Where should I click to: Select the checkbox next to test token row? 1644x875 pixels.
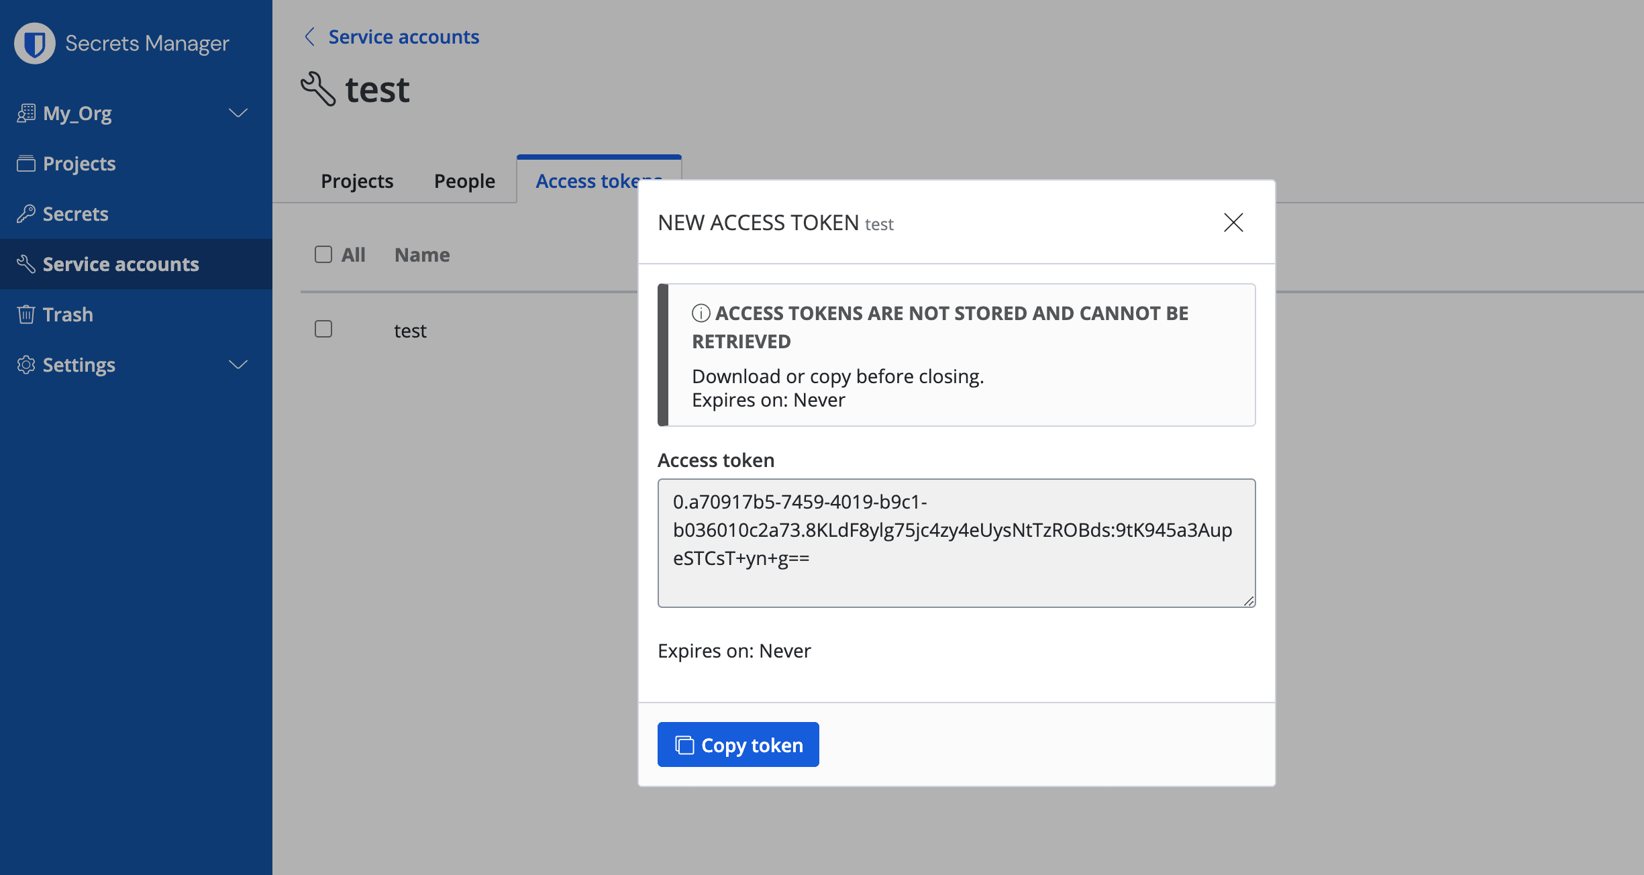tap(323, 329)
